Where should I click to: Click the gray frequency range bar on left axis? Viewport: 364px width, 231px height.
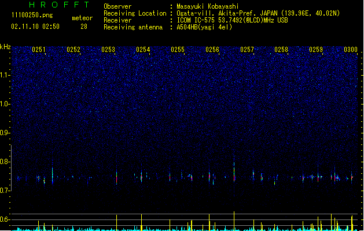tap(11, 167)
